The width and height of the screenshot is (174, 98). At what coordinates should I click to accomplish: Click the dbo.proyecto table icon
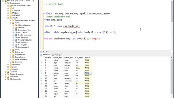point(16,45)
